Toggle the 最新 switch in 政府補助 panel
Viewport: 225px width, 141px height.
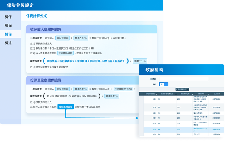(164, 84)
